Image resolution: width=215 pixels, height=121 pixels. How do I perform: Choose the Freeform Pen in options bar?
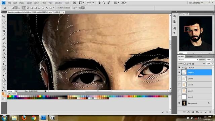pos(28,8)
